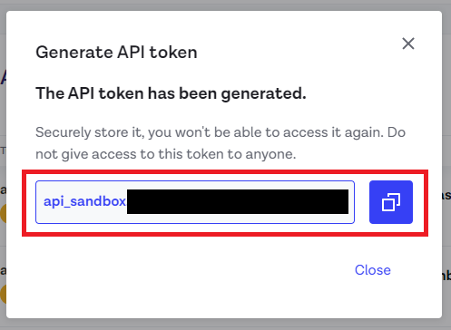The width and height of the screenshot is (451, 330).
Task: Click the Generate API token dialog title
Action: click(x=116, y=53)
